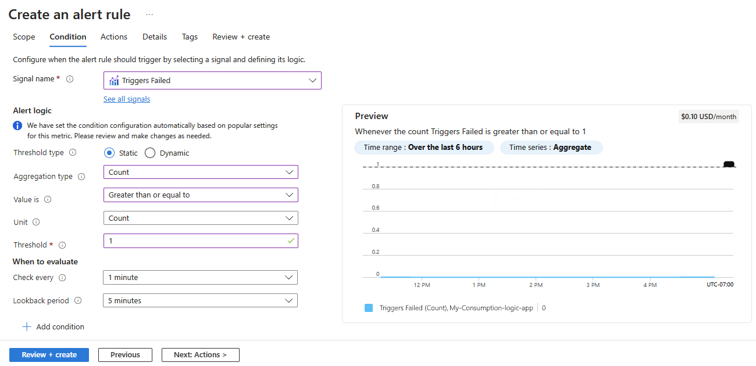Image resolution: width=756 pixels, height=366 pixels.
Task: Click the Unit info icon
Action: pyautogui.click(x=36, y=221)
